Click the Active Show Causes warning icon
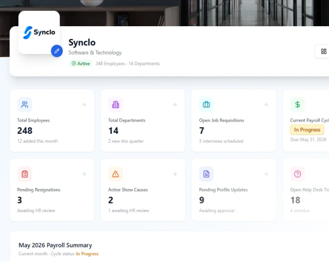The width and height of the screenshot is (329, 262). 115,174
